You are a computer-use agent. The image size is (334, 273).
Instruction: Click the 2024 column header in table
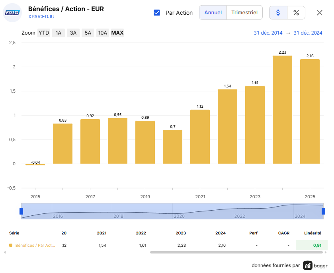(221, 233)
